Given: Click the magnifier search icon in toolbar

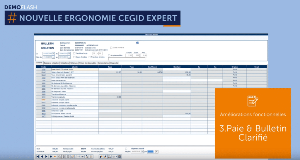Looking at the screenshot, I should tap(76, 156).
